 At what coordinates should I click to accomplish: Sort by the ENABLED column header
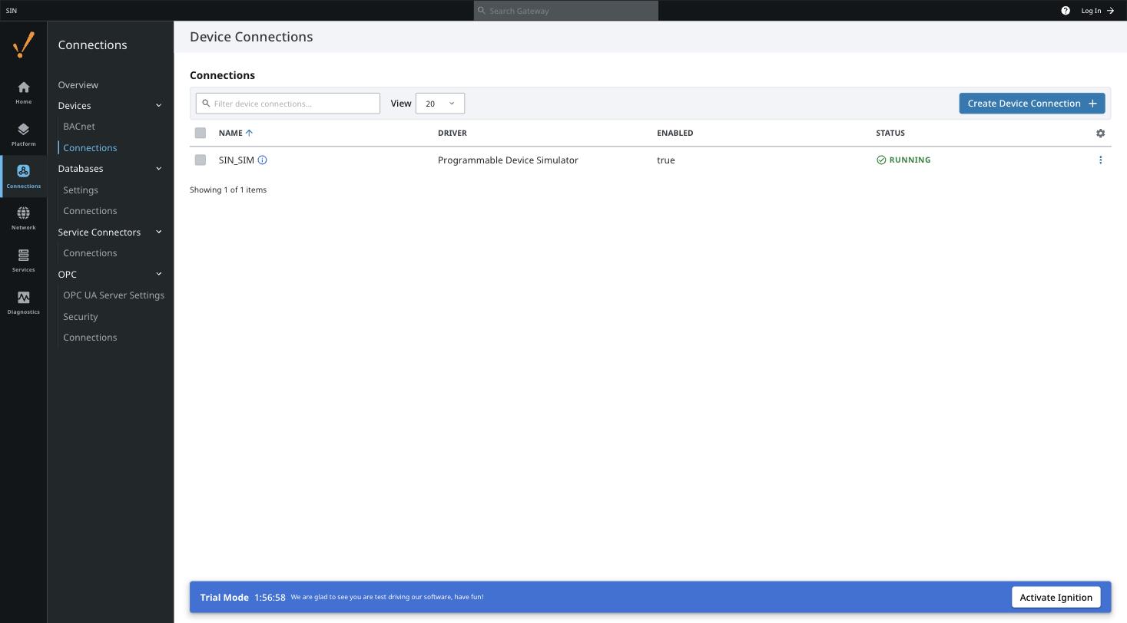(675, 133)
